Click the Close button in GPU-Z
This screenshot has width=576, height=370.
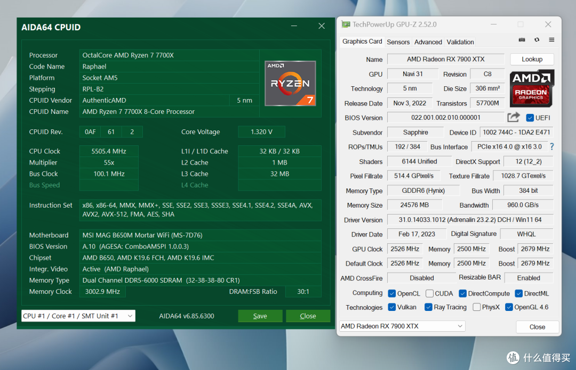click(537, 327)
